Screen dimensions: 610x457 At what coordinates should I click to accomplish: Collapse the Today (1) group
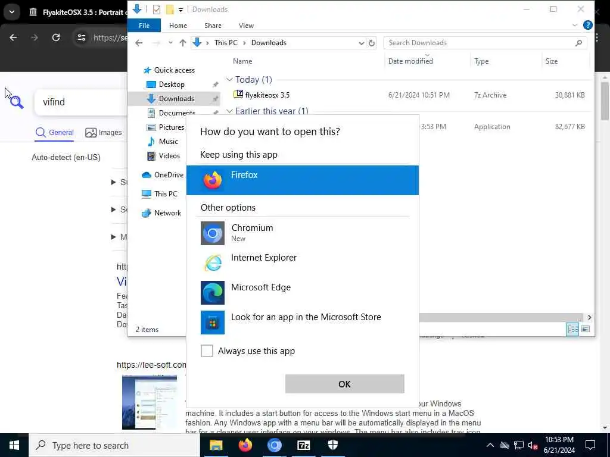229,80
